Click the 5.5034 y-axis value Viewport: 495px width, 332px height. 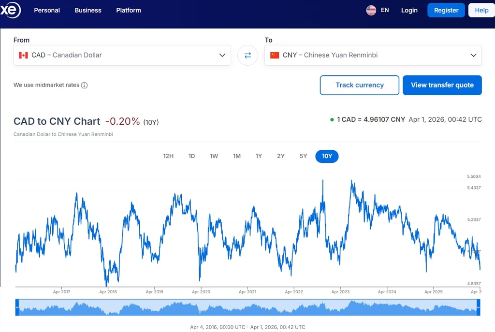[x=474, y=176]
